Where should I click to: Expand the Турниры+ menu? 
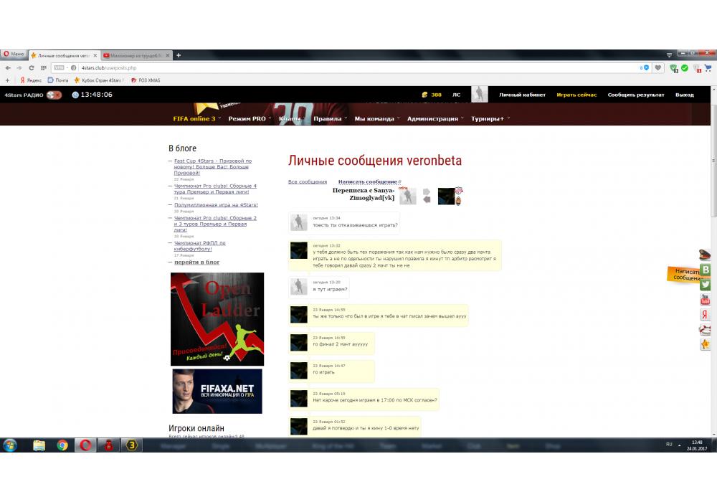coord(490,118)
